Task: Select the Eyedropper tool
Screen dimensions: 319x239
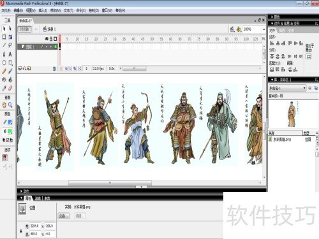Action: pos(4,88)
